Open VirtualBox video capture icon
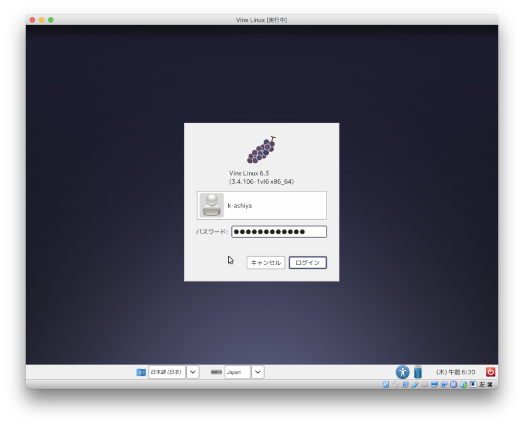Screen dimensions: 524x426 coord(444,385)
